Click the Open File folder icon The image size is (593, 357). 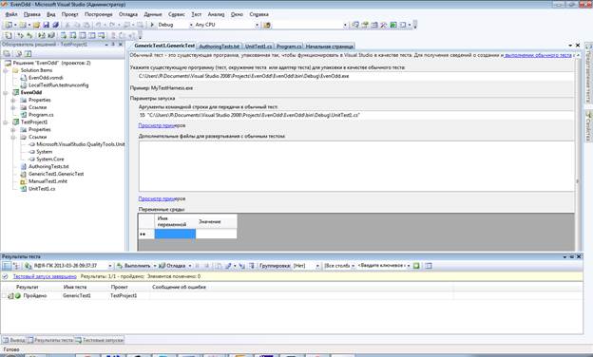click(36, 25)
